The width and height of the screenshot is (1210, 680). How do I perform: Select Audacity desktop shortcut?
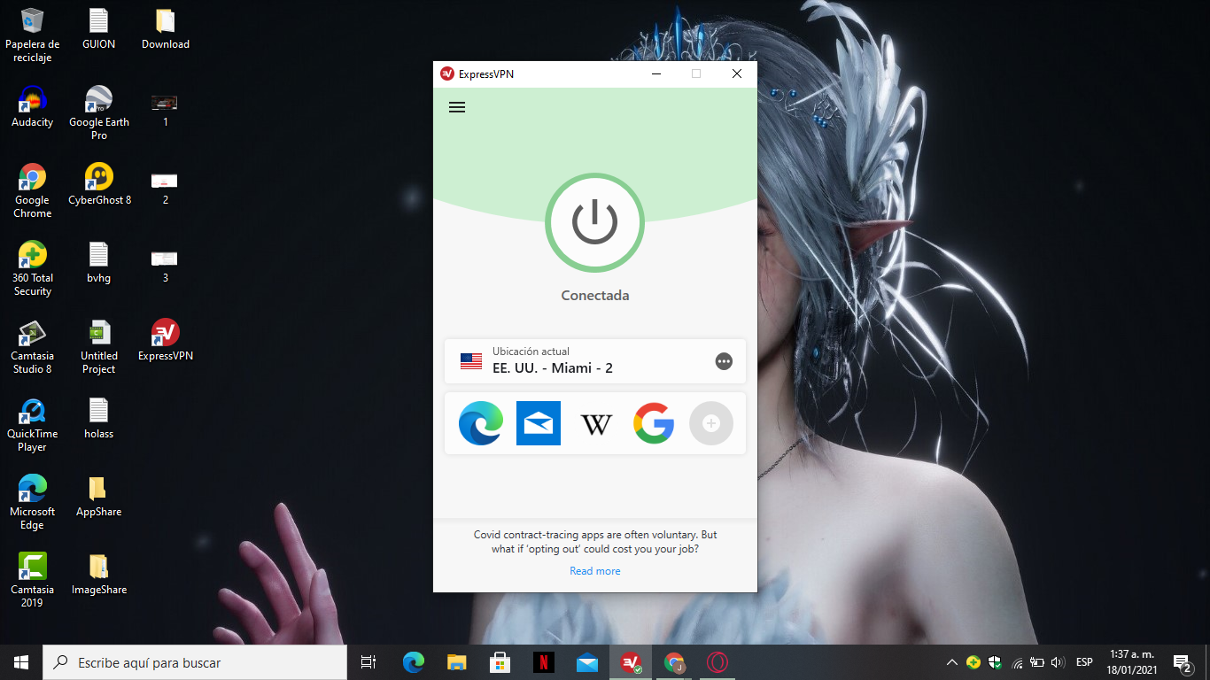click(x=32, y=106)
